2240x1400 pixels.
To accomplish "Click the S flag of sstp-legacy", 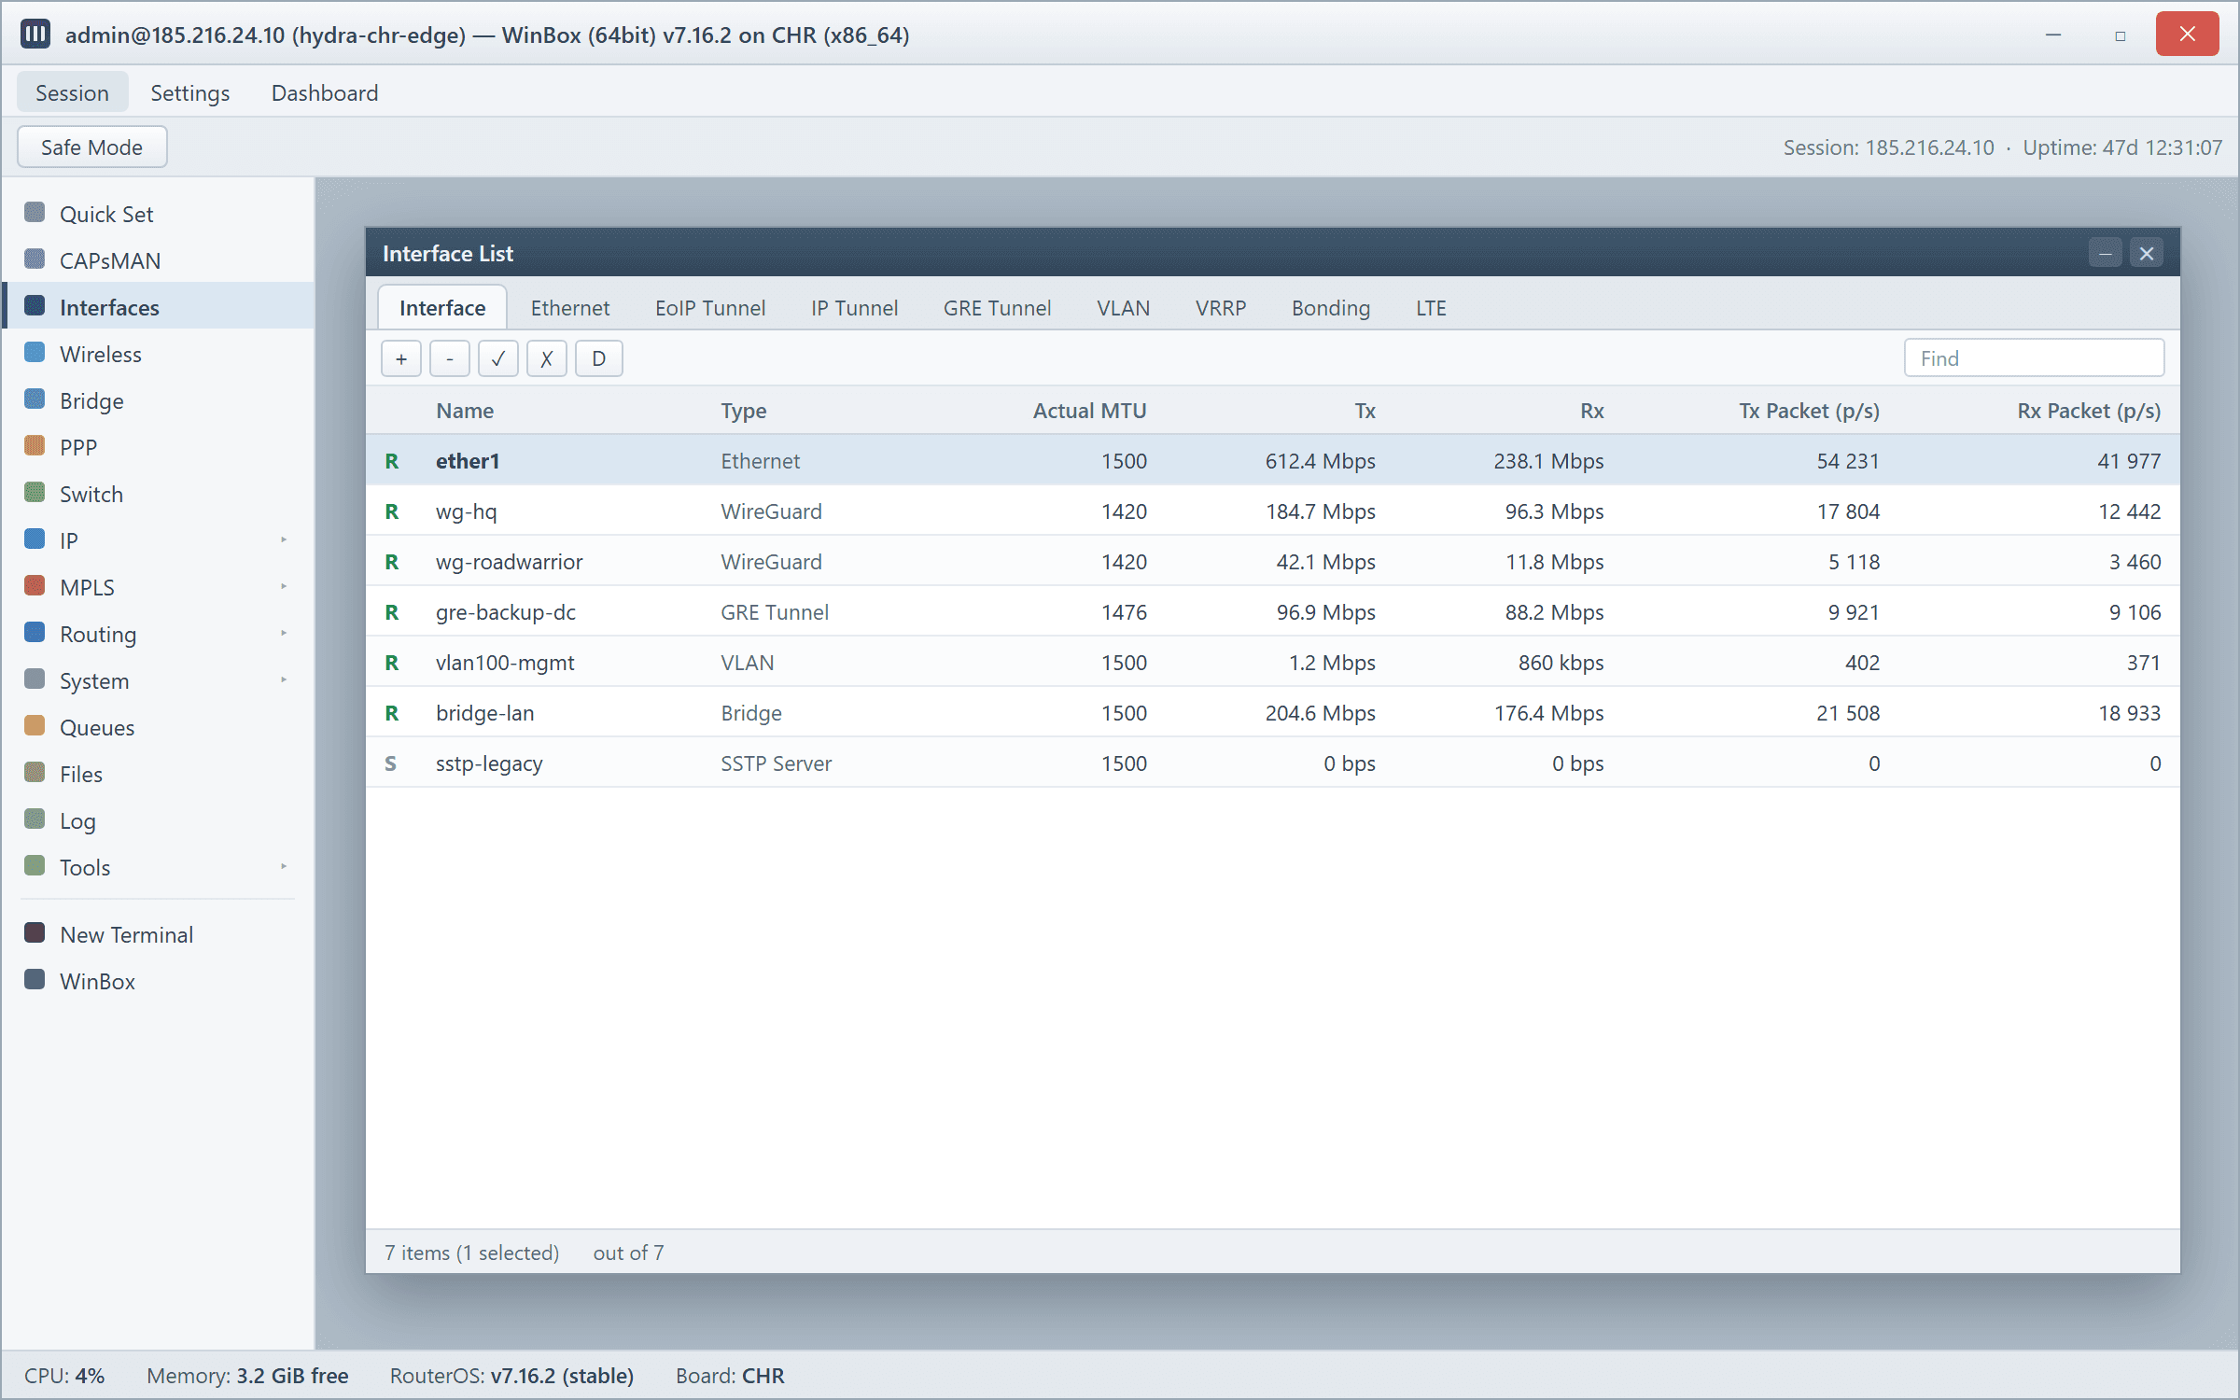I will point(391,763).
